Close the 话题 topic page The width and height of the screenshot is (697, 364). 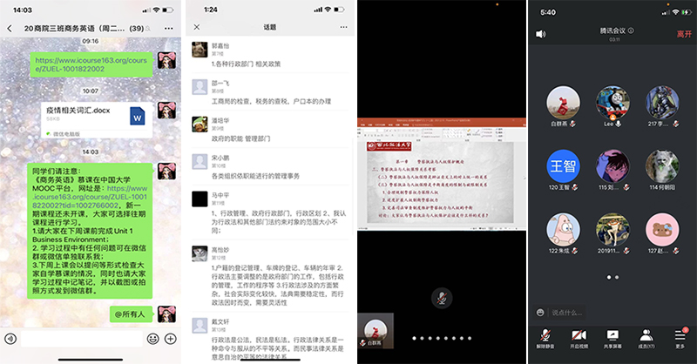tap(197, 29)
